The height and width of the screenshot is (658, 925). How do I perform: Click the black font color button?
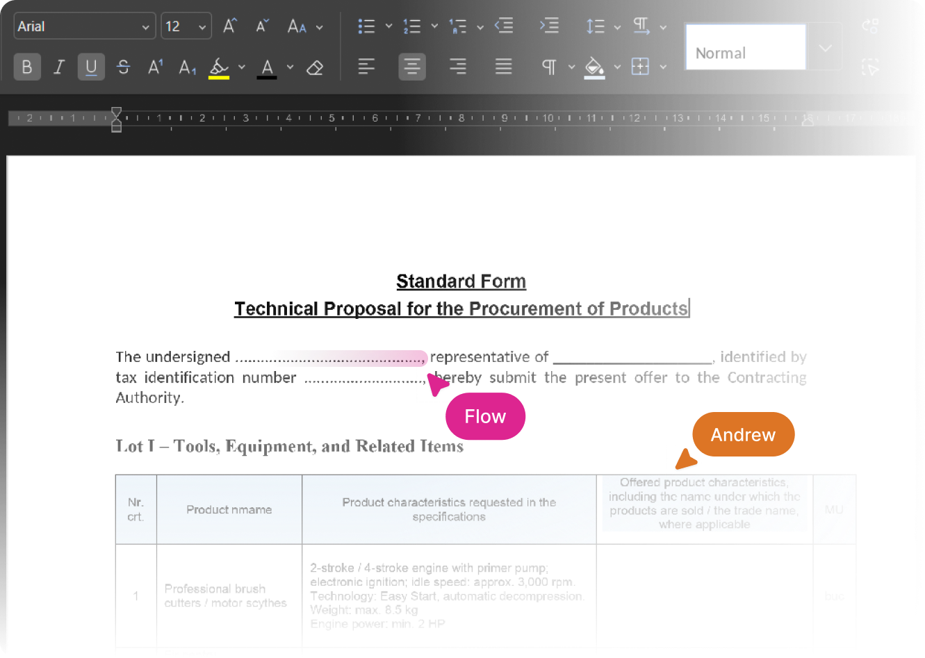pos(267,68)
